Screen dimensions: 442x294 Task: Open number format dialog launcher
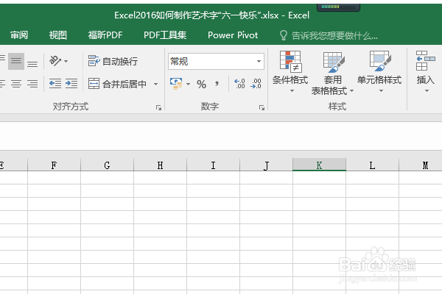[x=262, y=107]
